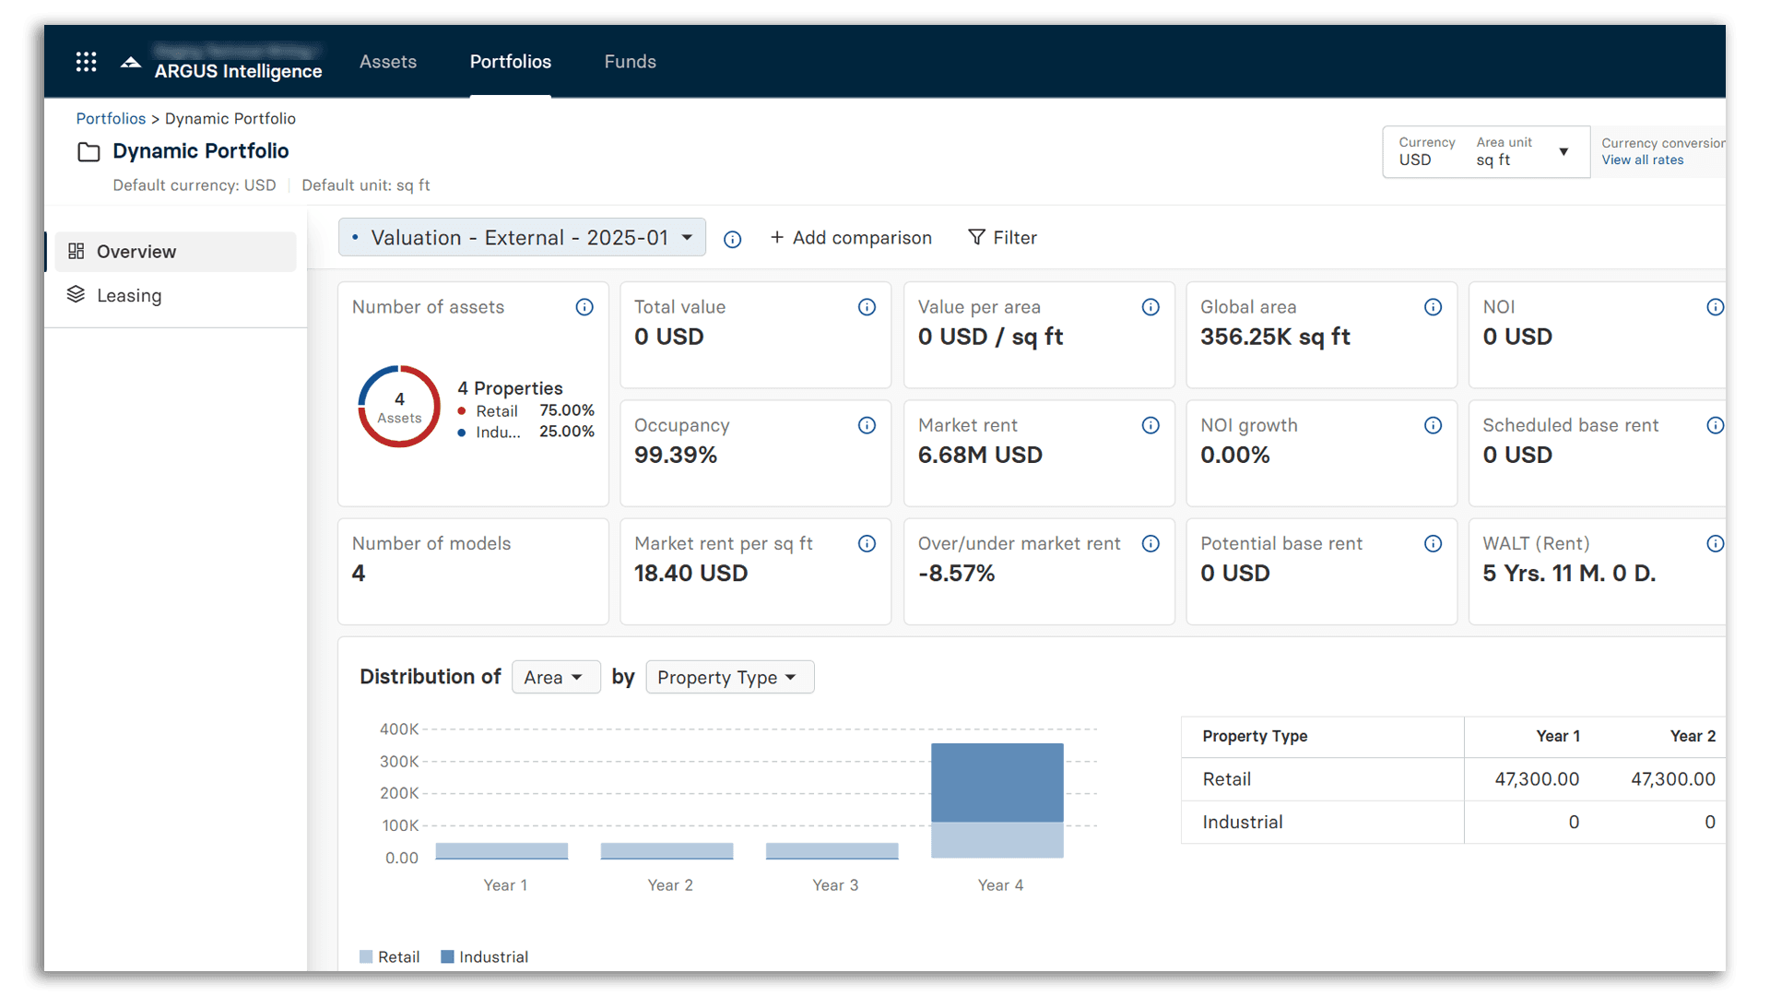
Task: Open View all rates link
Action: 1643,160
